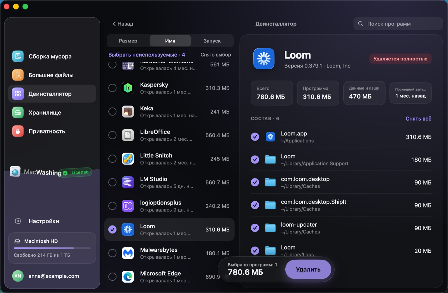Switch to the Имя sorting tab
448x293 pixels.
click(x=170, y=41)
